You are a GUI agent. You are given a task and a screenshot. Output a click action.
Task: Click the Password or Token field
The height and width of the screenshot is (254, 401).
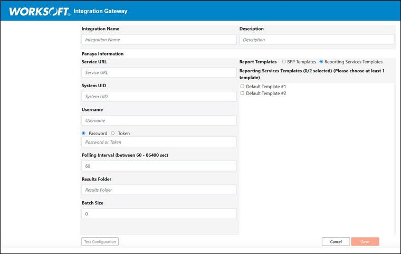(x=159, y=142)
